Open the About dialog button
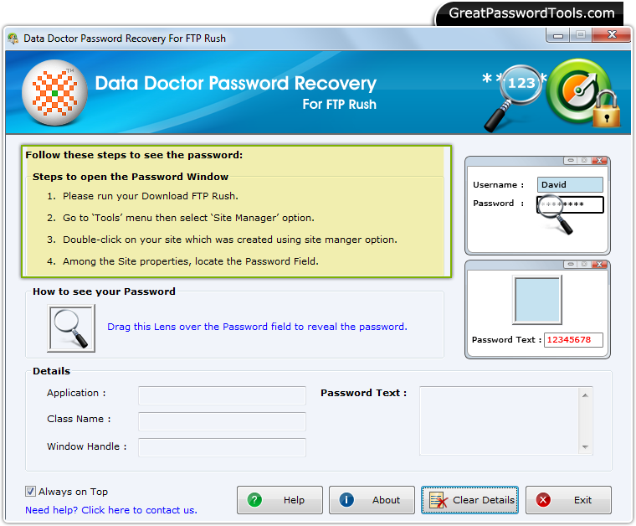The image size is (636, 526). pos(372,500)
